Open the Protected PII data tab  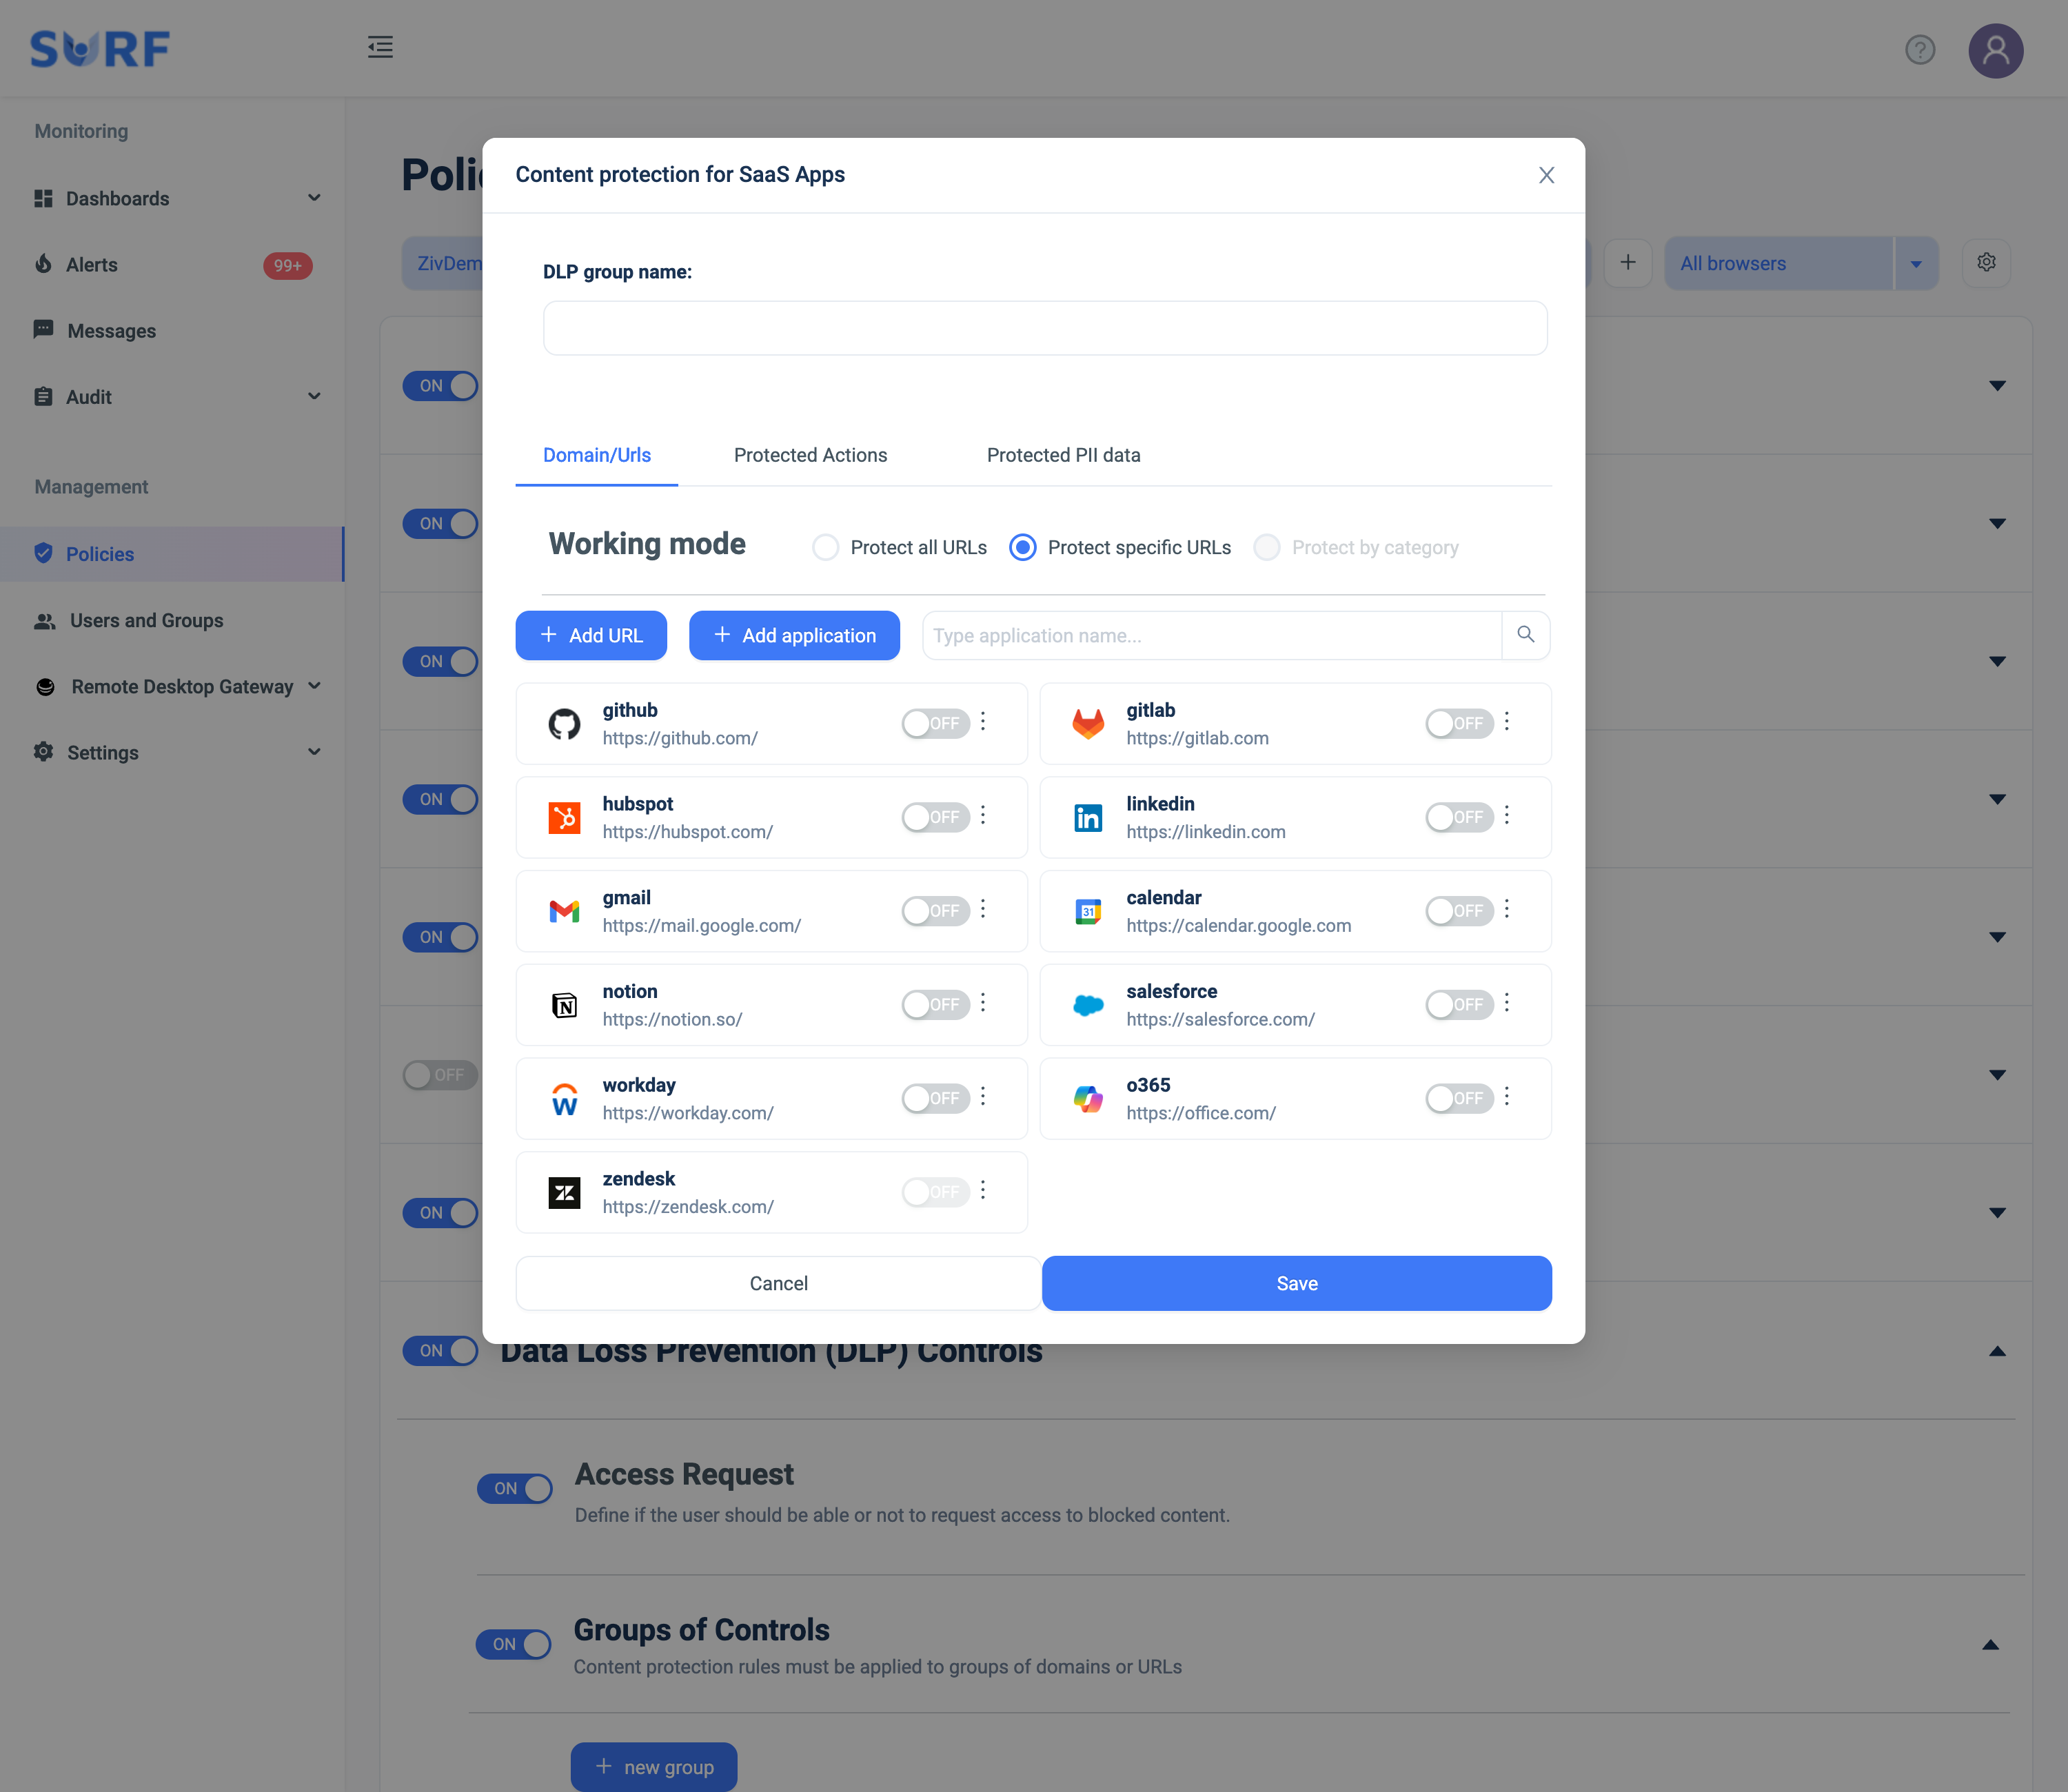[1063, 455]
